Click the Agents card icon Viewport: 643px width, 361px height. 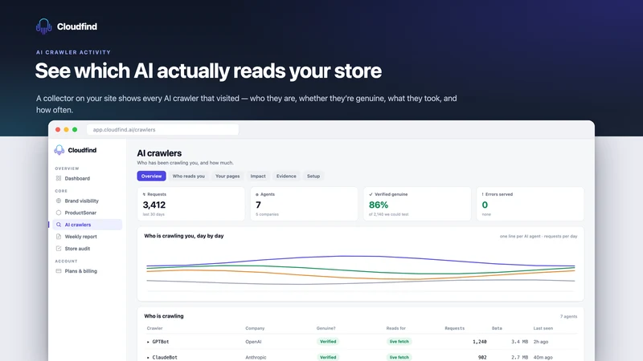point(257,194)
